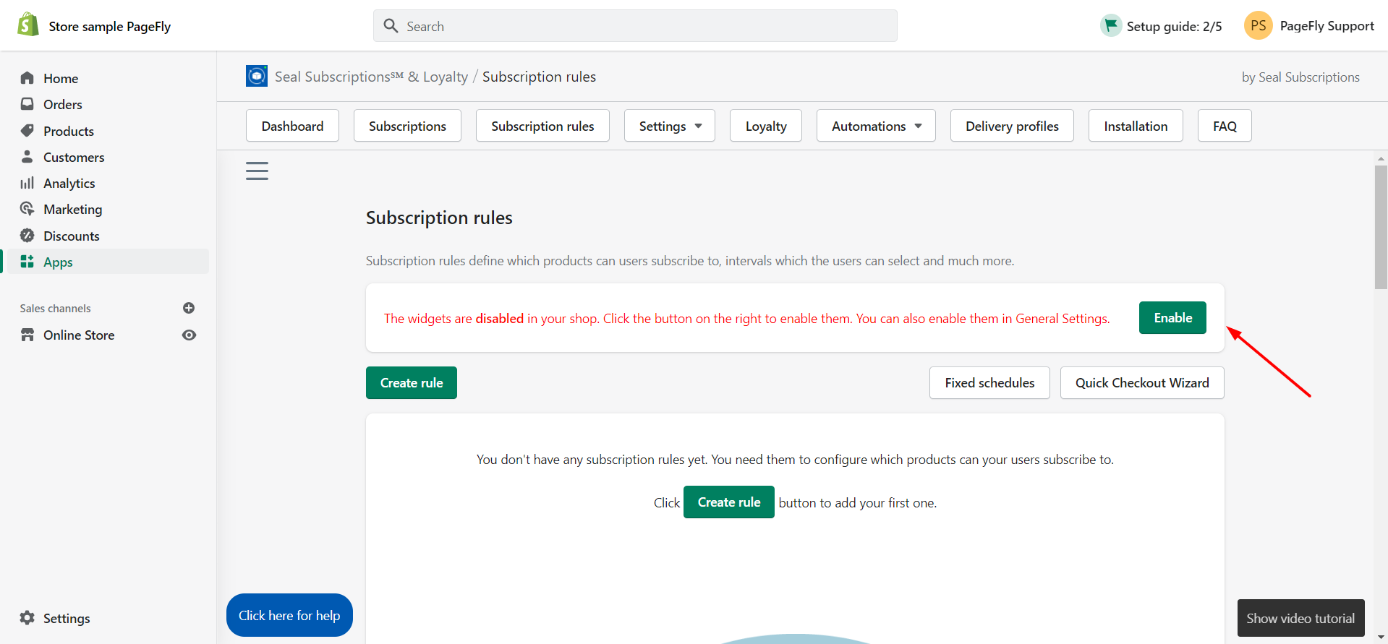Add a sales channel with plus icon
Viewport: 1388px width, 644px height.
189,308
